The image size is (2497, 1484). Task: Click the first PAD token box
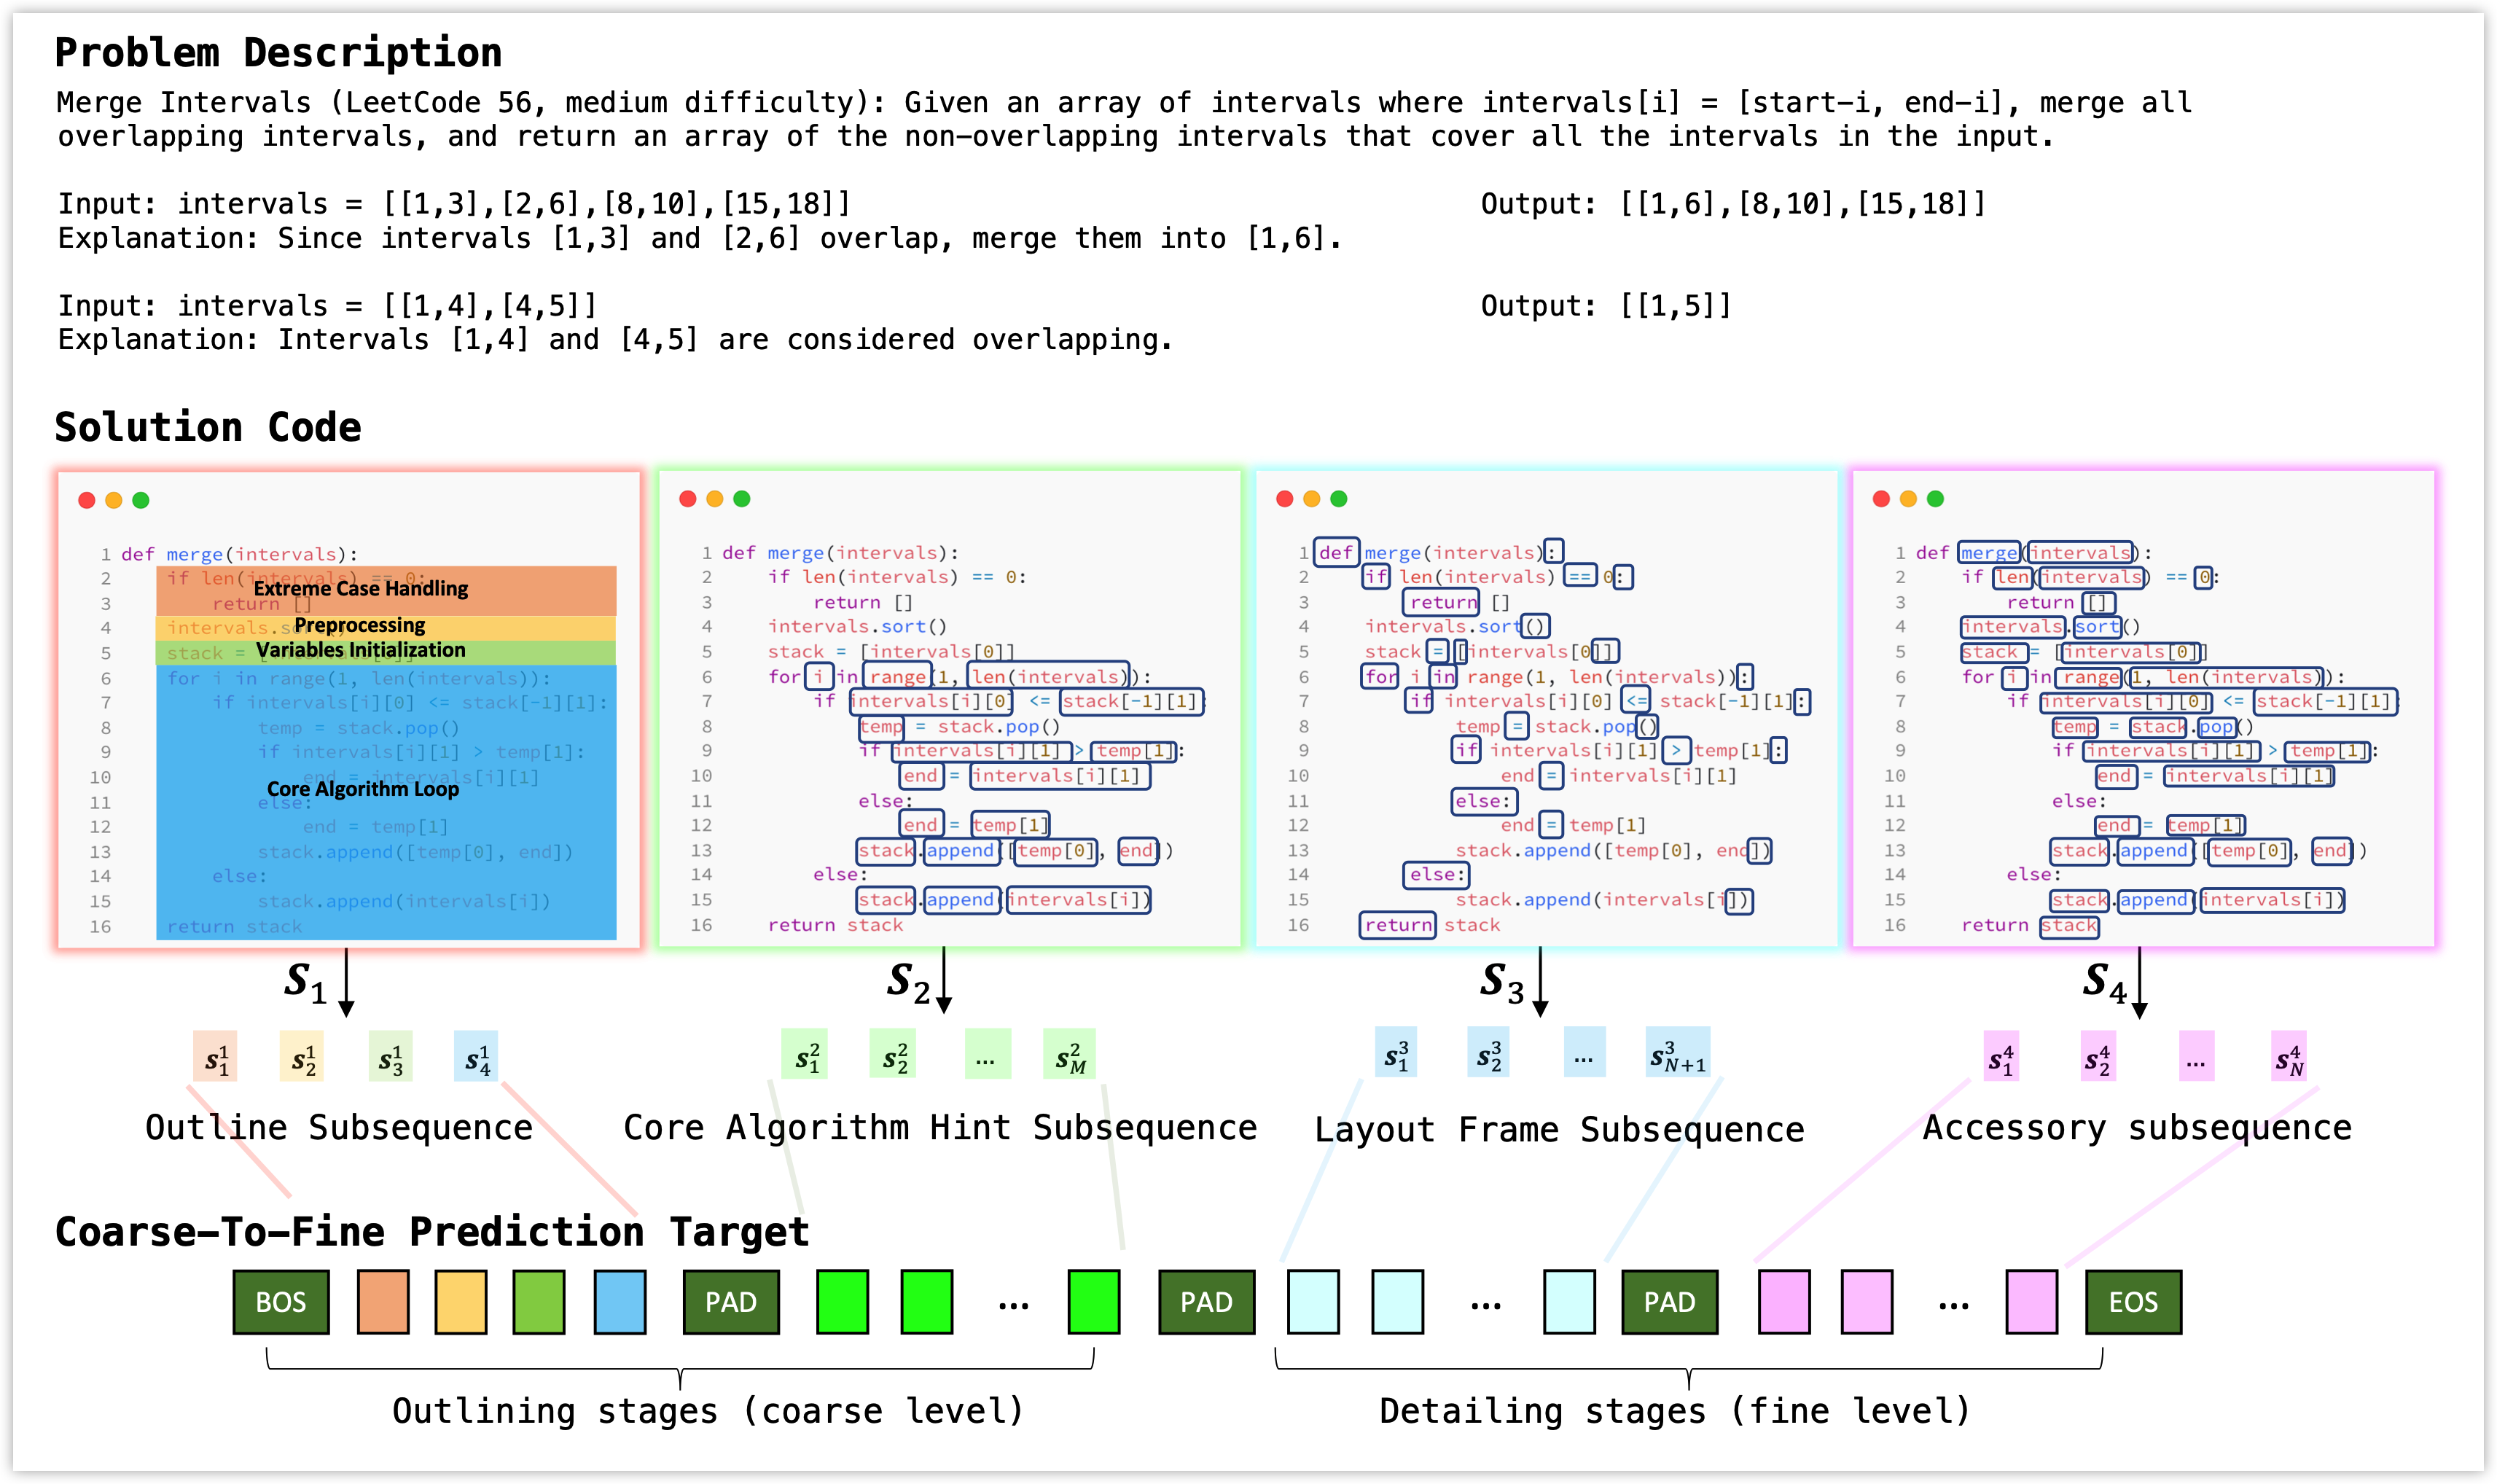pyautogui.click(x=730, y=1302)
